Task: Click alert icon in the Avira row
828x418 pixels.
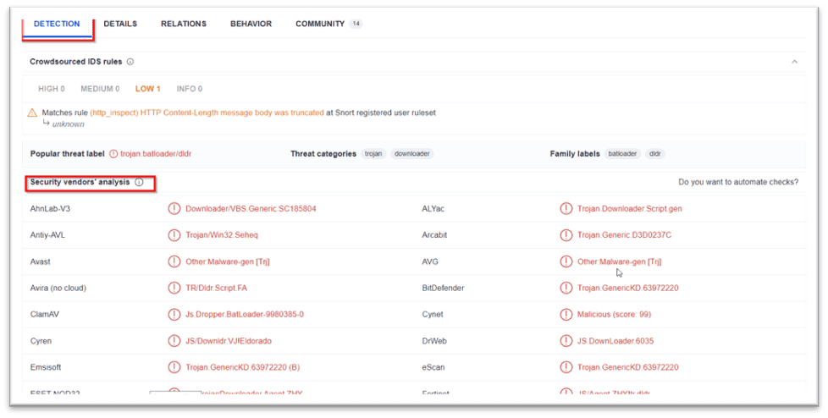Action: tap(174, 288)
